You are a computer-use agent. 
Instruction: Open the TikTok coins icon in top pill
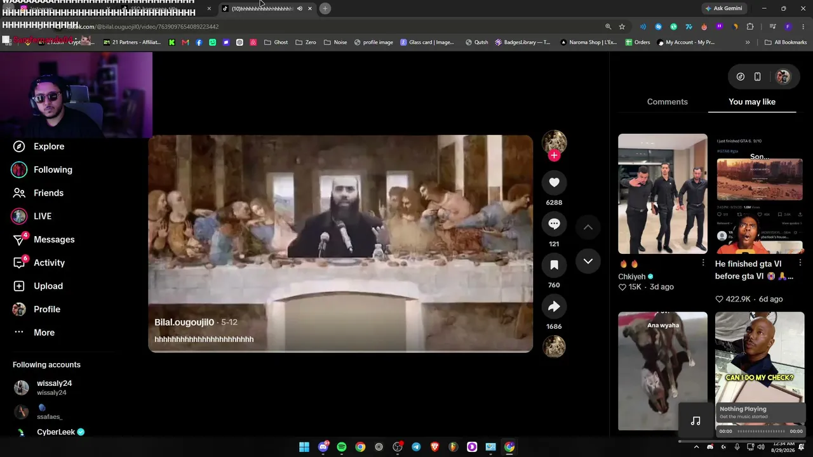click(x=741, y=77)
